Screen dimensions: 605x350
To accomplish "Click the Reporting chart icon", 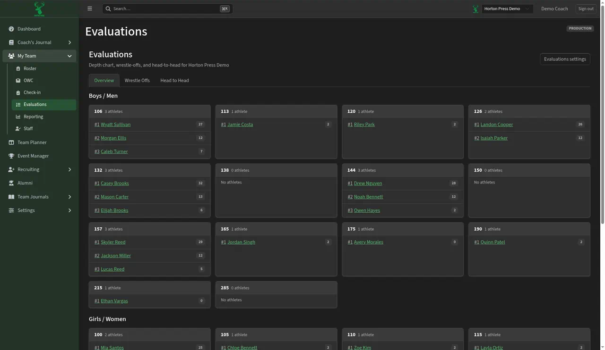I will pyautogui.click(x=18, y=117).
